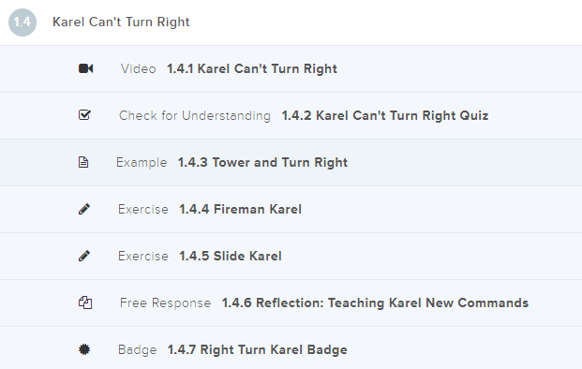Screen dimensions: 582x369
Task: Open the 1.4.4 Fireman Karel exercise
Action: click(240, 209)
